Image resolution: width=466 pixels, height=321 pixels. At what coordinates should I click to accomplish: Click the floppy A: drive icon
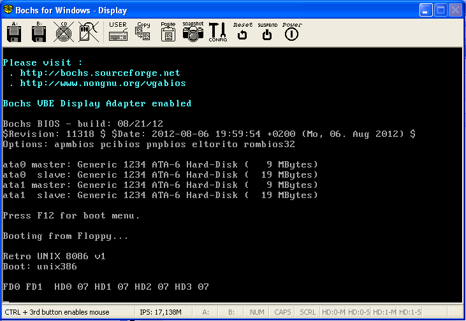14,32
